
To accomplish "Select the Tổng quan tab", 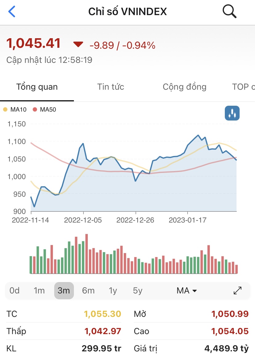I will (37, 87).
